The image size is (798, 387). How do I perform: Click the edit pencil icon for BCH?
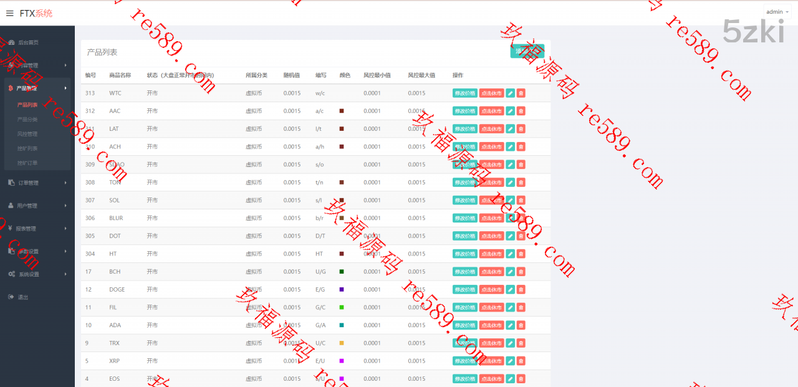click(510, 272)
